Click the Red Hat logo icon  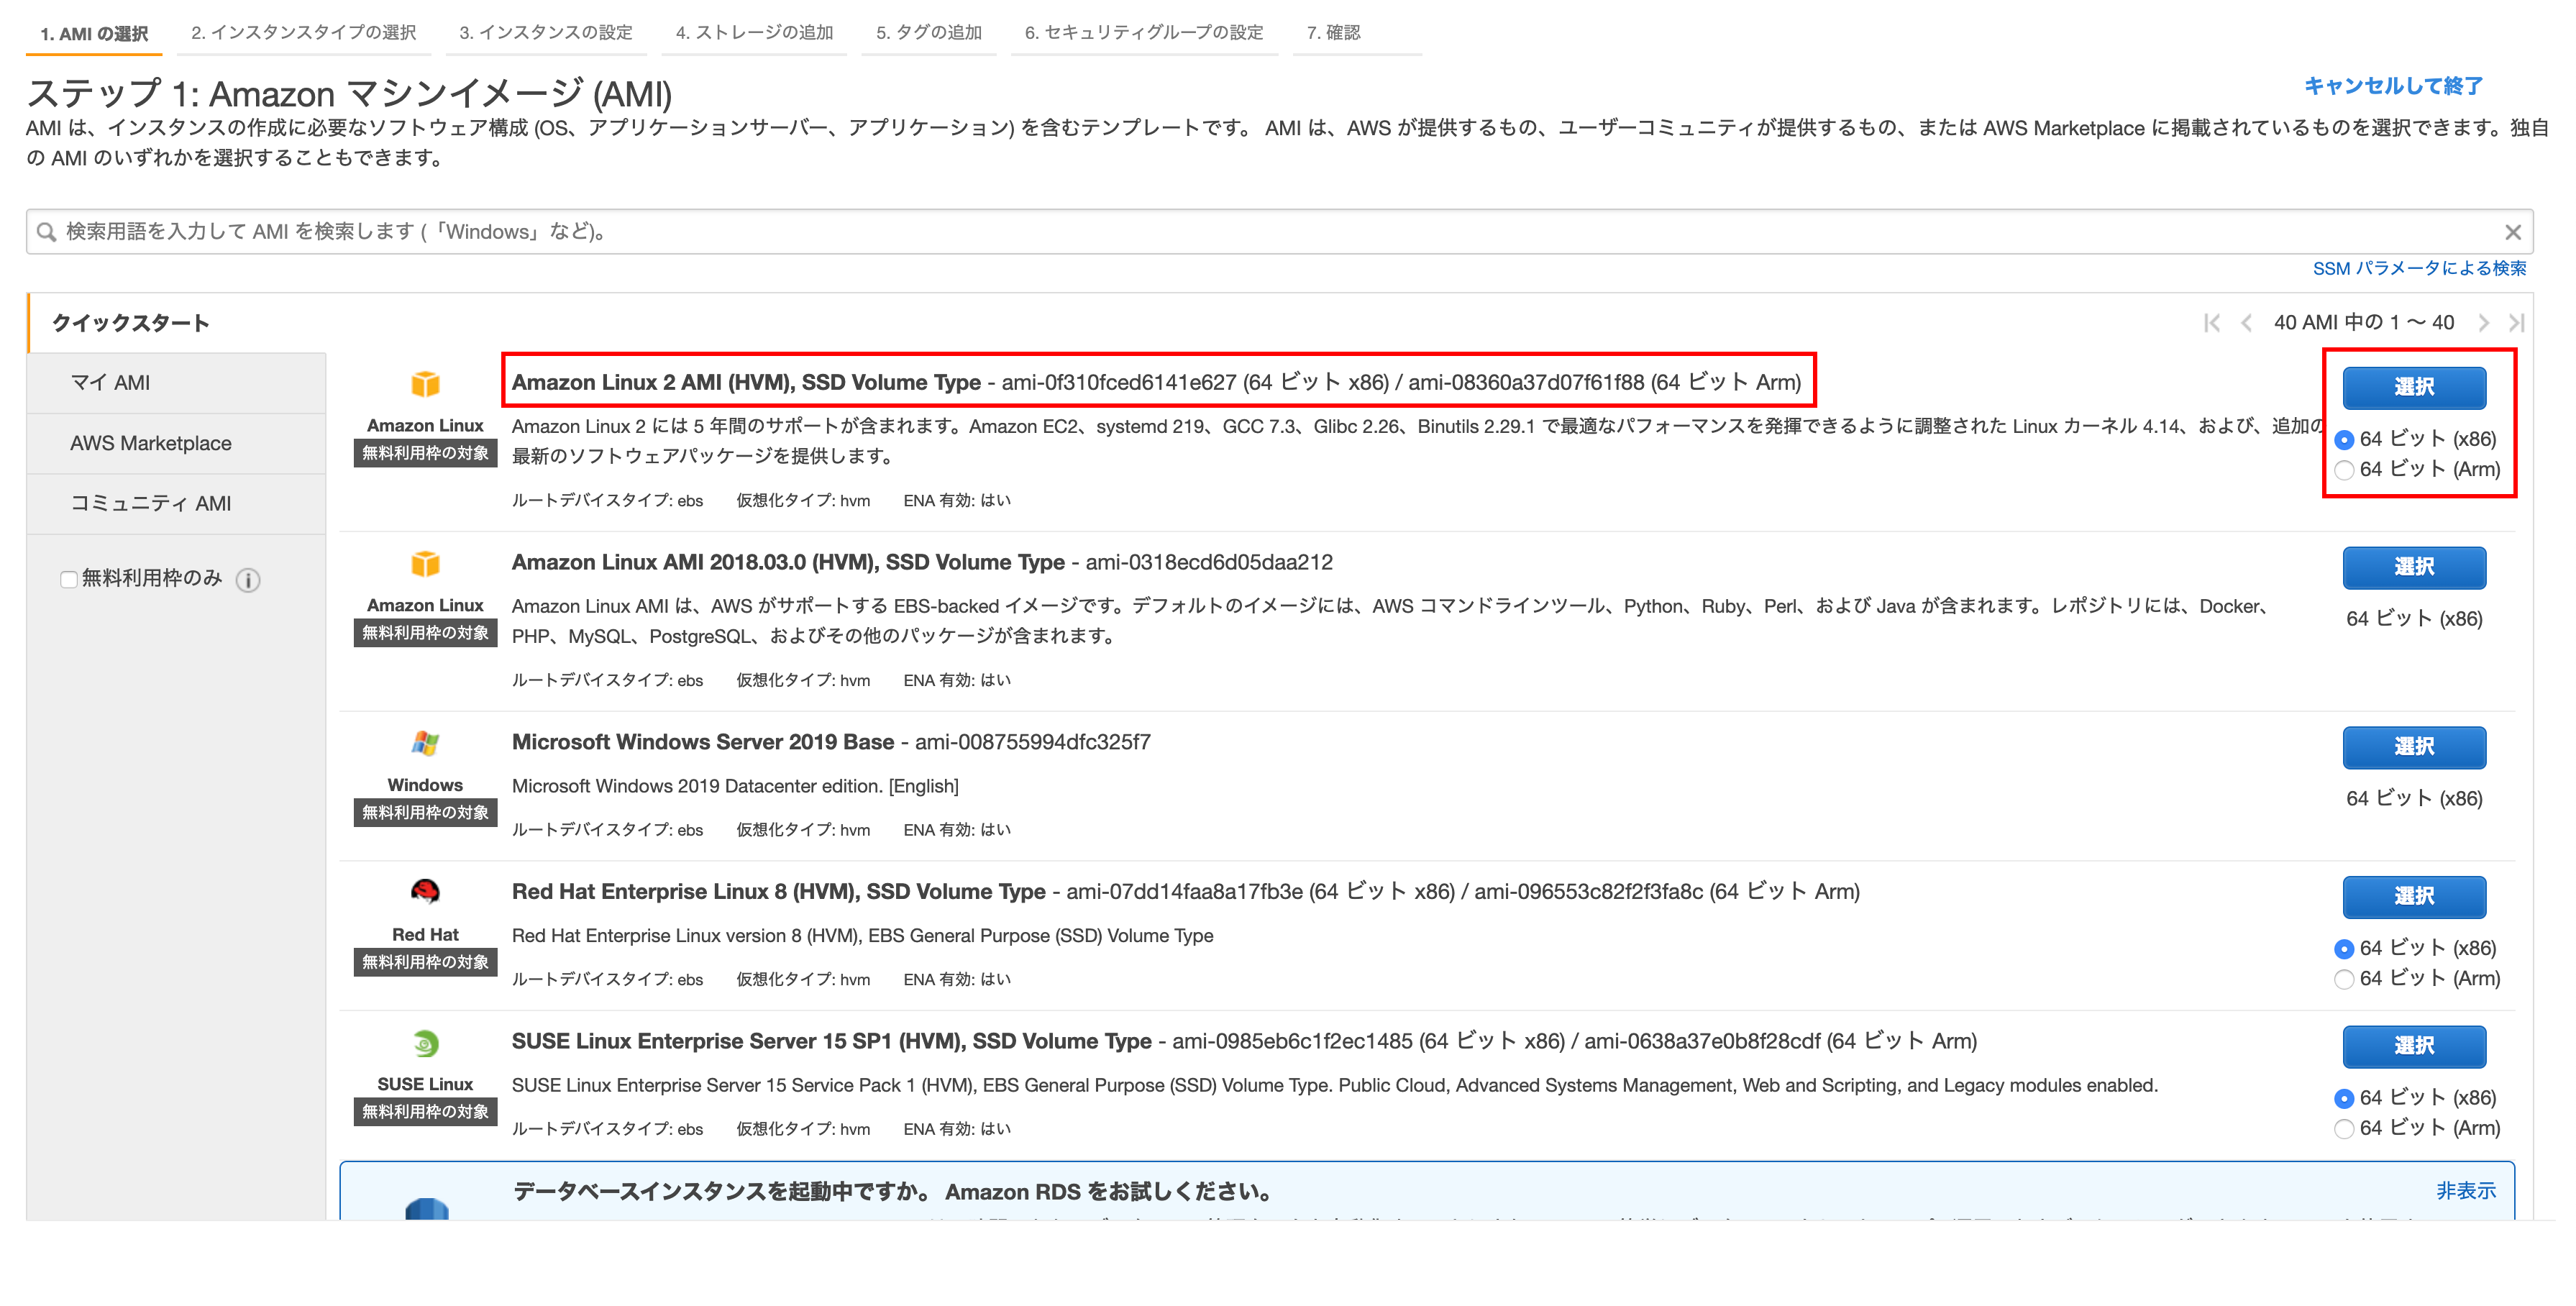(x=425, y=891)
